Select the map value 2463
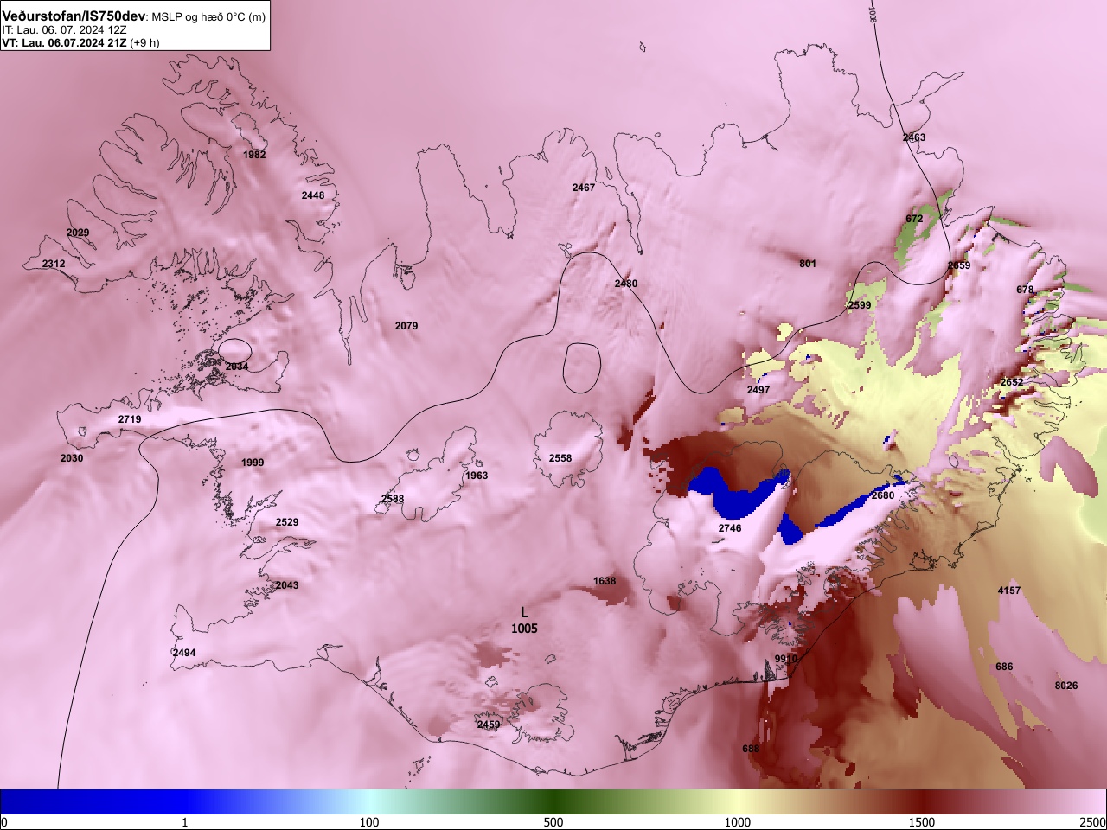Screen dimensions: 1107x830 (914, 137)
